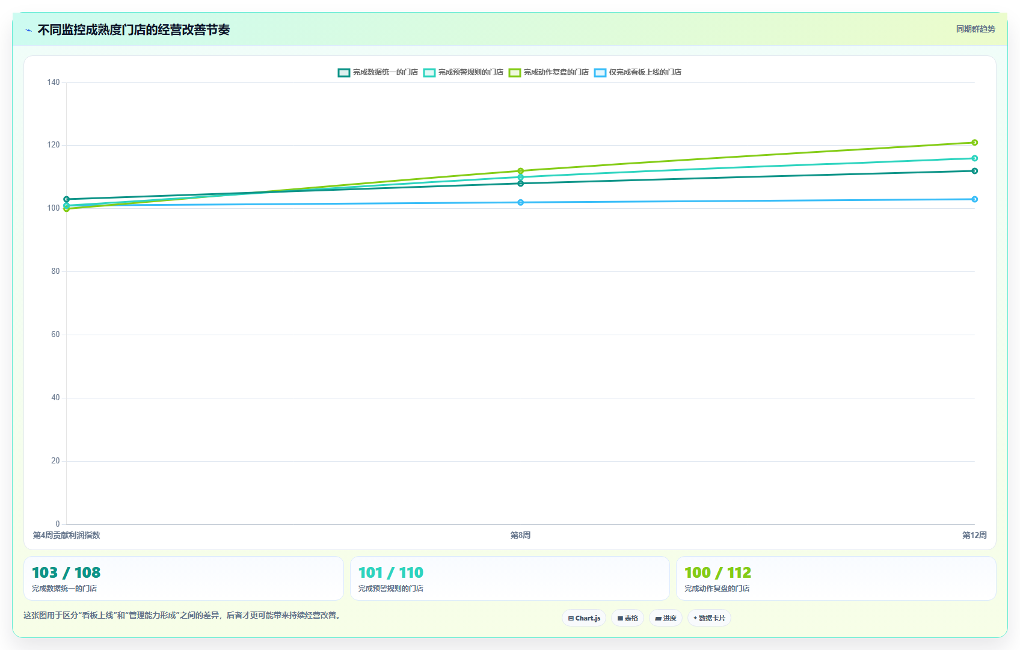1020x650 pixels.
Task: Click the 仅完成看板上线 data point at 第8周
Action: (520, 202)
